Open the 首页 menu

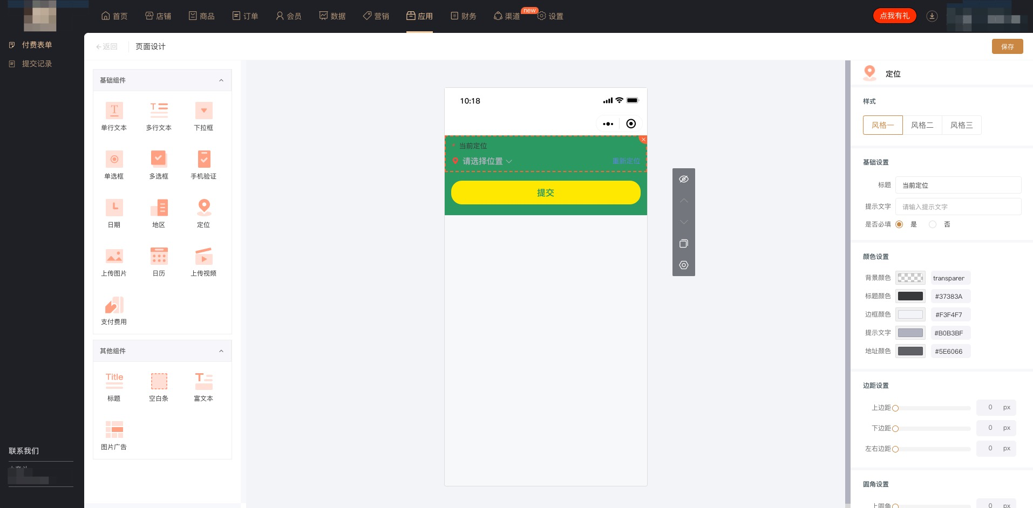pyautogui.click(x=114, y=16)
